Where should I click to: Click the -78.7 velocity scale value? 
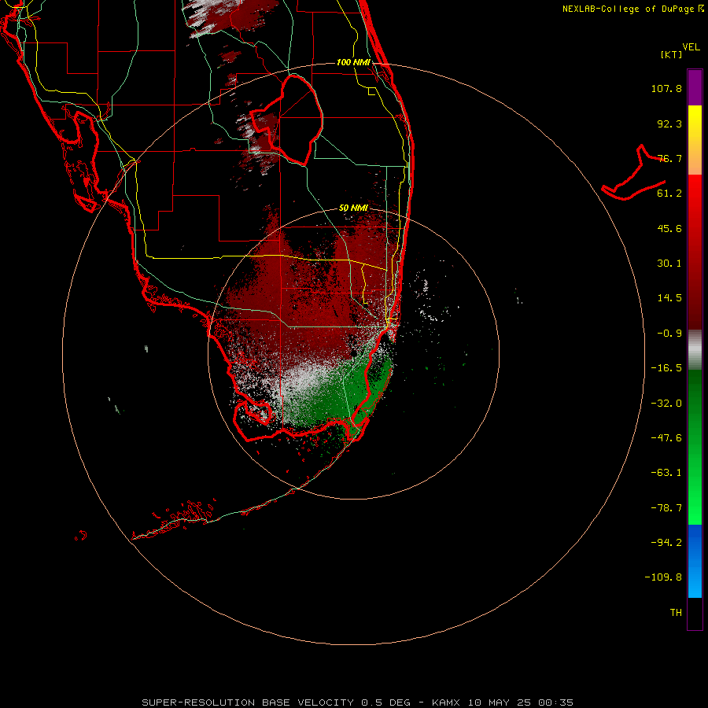pos(666,508)
